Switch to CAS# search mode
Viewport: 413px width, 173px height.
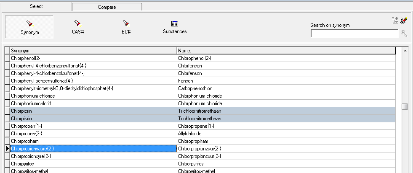tap(78, 27)
